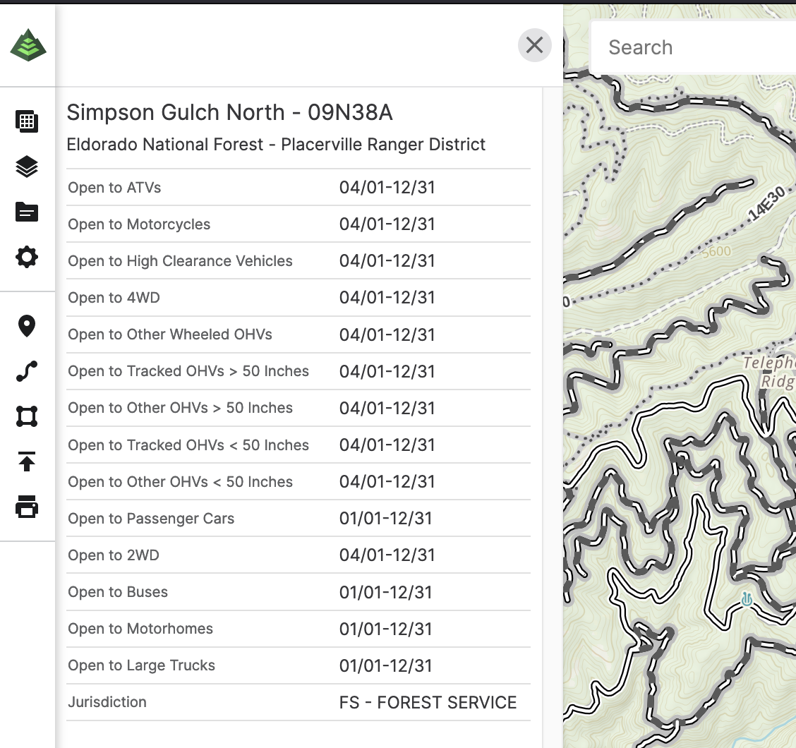Screen dimensions: 796x748
Task: Select the Simpson Gulch North - 09N38A title
Action: coord(229,112)
